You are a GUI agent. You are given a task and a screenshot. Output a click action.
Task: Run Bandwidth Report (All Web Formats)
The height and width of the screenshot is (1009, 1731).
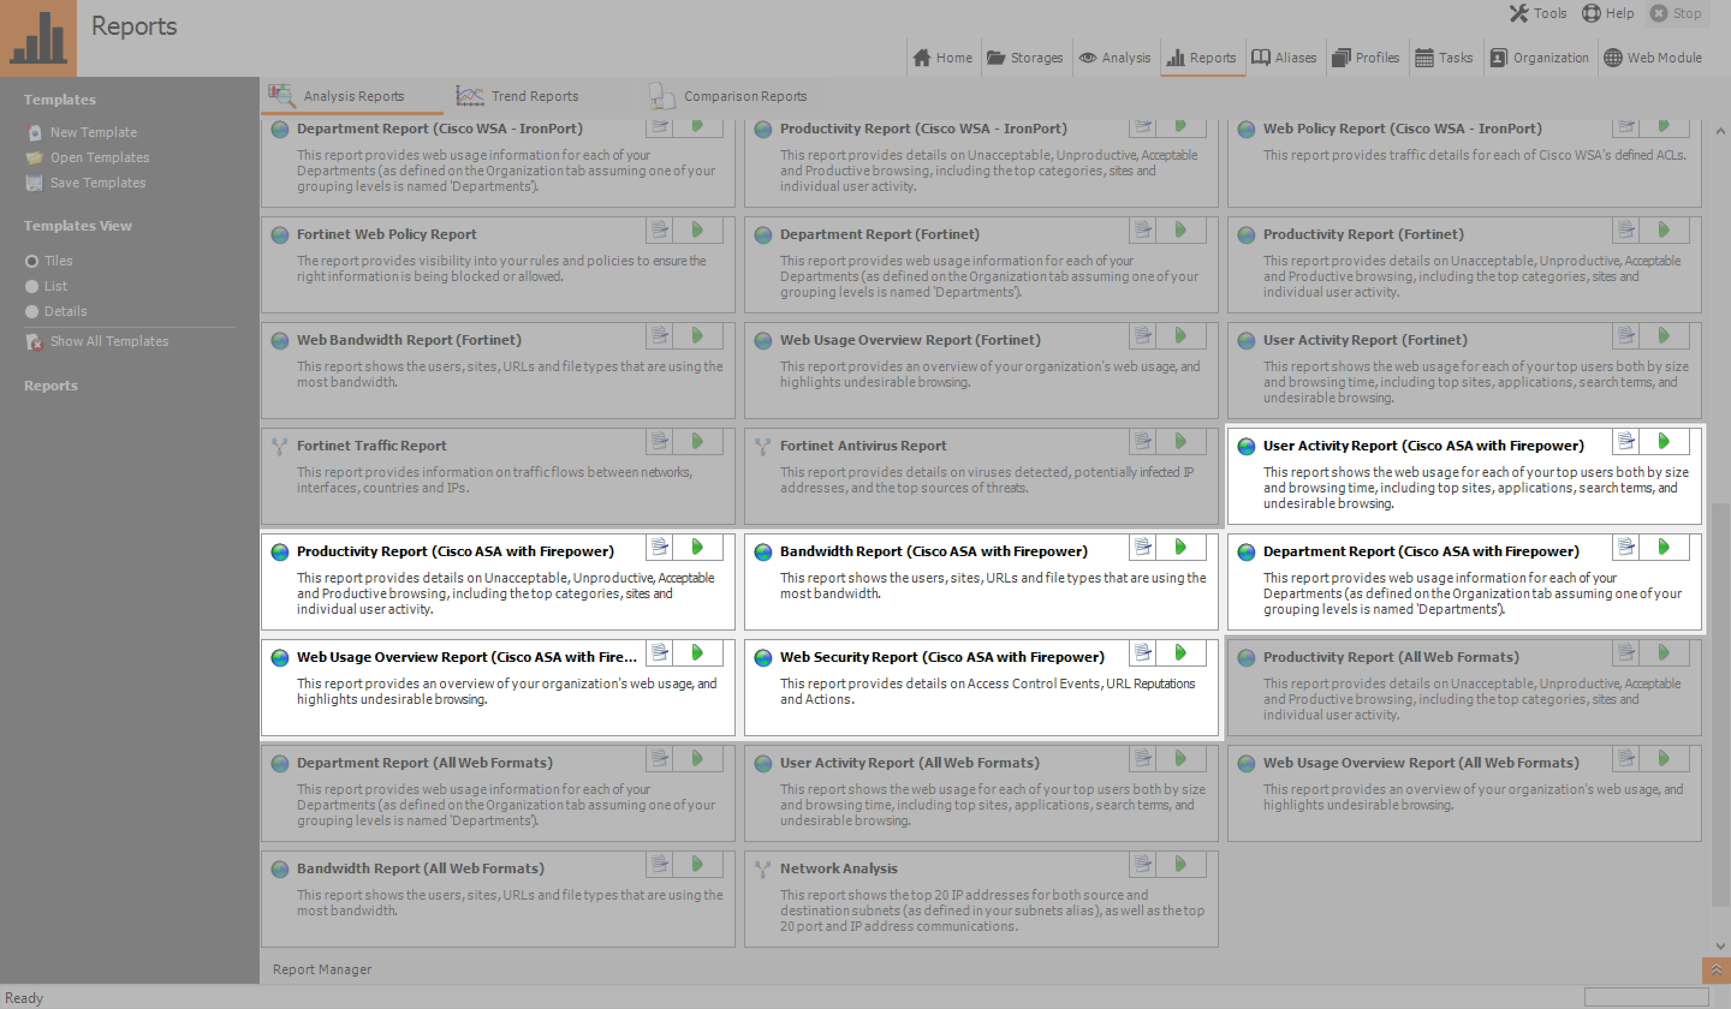(697, 864)
